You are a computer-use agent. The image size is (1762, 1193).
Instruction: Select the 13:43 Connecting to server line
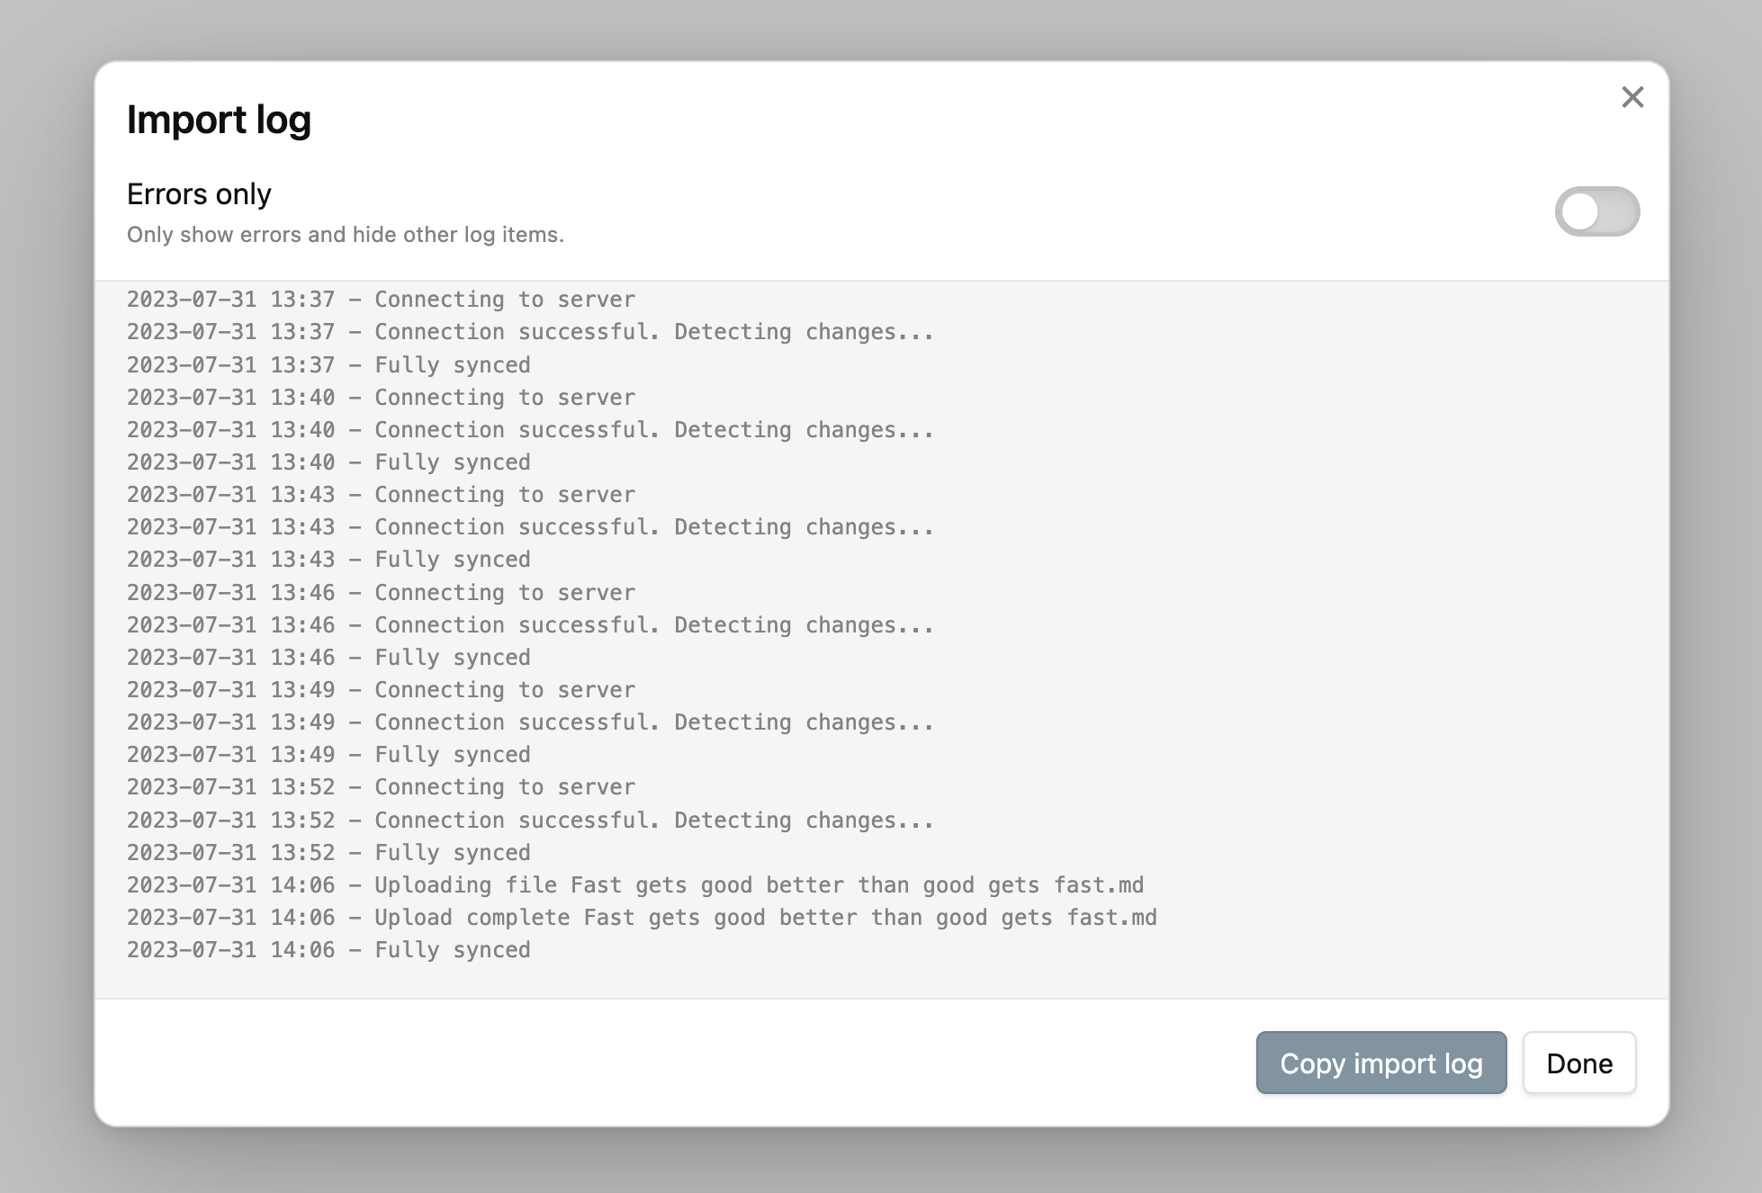(381, 495)
